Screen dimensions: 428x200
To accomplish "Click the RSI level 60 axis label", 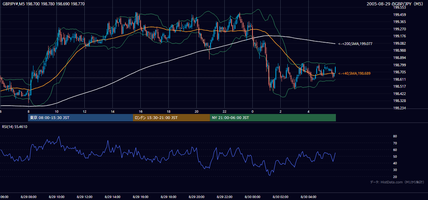I will click(395, 150).
